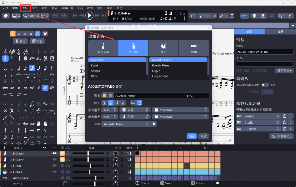This screenshot has width=296, height=187.
Task: Click the track color swatch in the dialog
Action: pyautogui.click(x=104, y=95)
